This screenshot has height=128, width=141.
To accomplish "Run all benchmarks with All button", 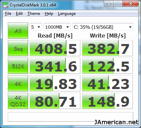I will [x=18, y=30].
